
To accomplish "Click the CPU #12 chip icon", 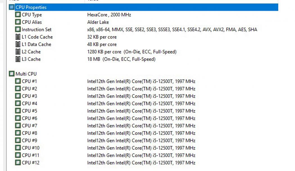I will (x=18, y=163).
